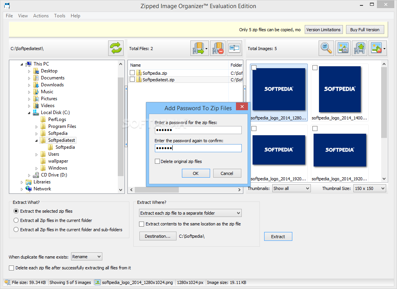The width and height of the screenshot is (397, 289).
Task: Tick checkbox on softpedia_logo_2014_1400 thumbnail
Action: [x=315, y=68]
